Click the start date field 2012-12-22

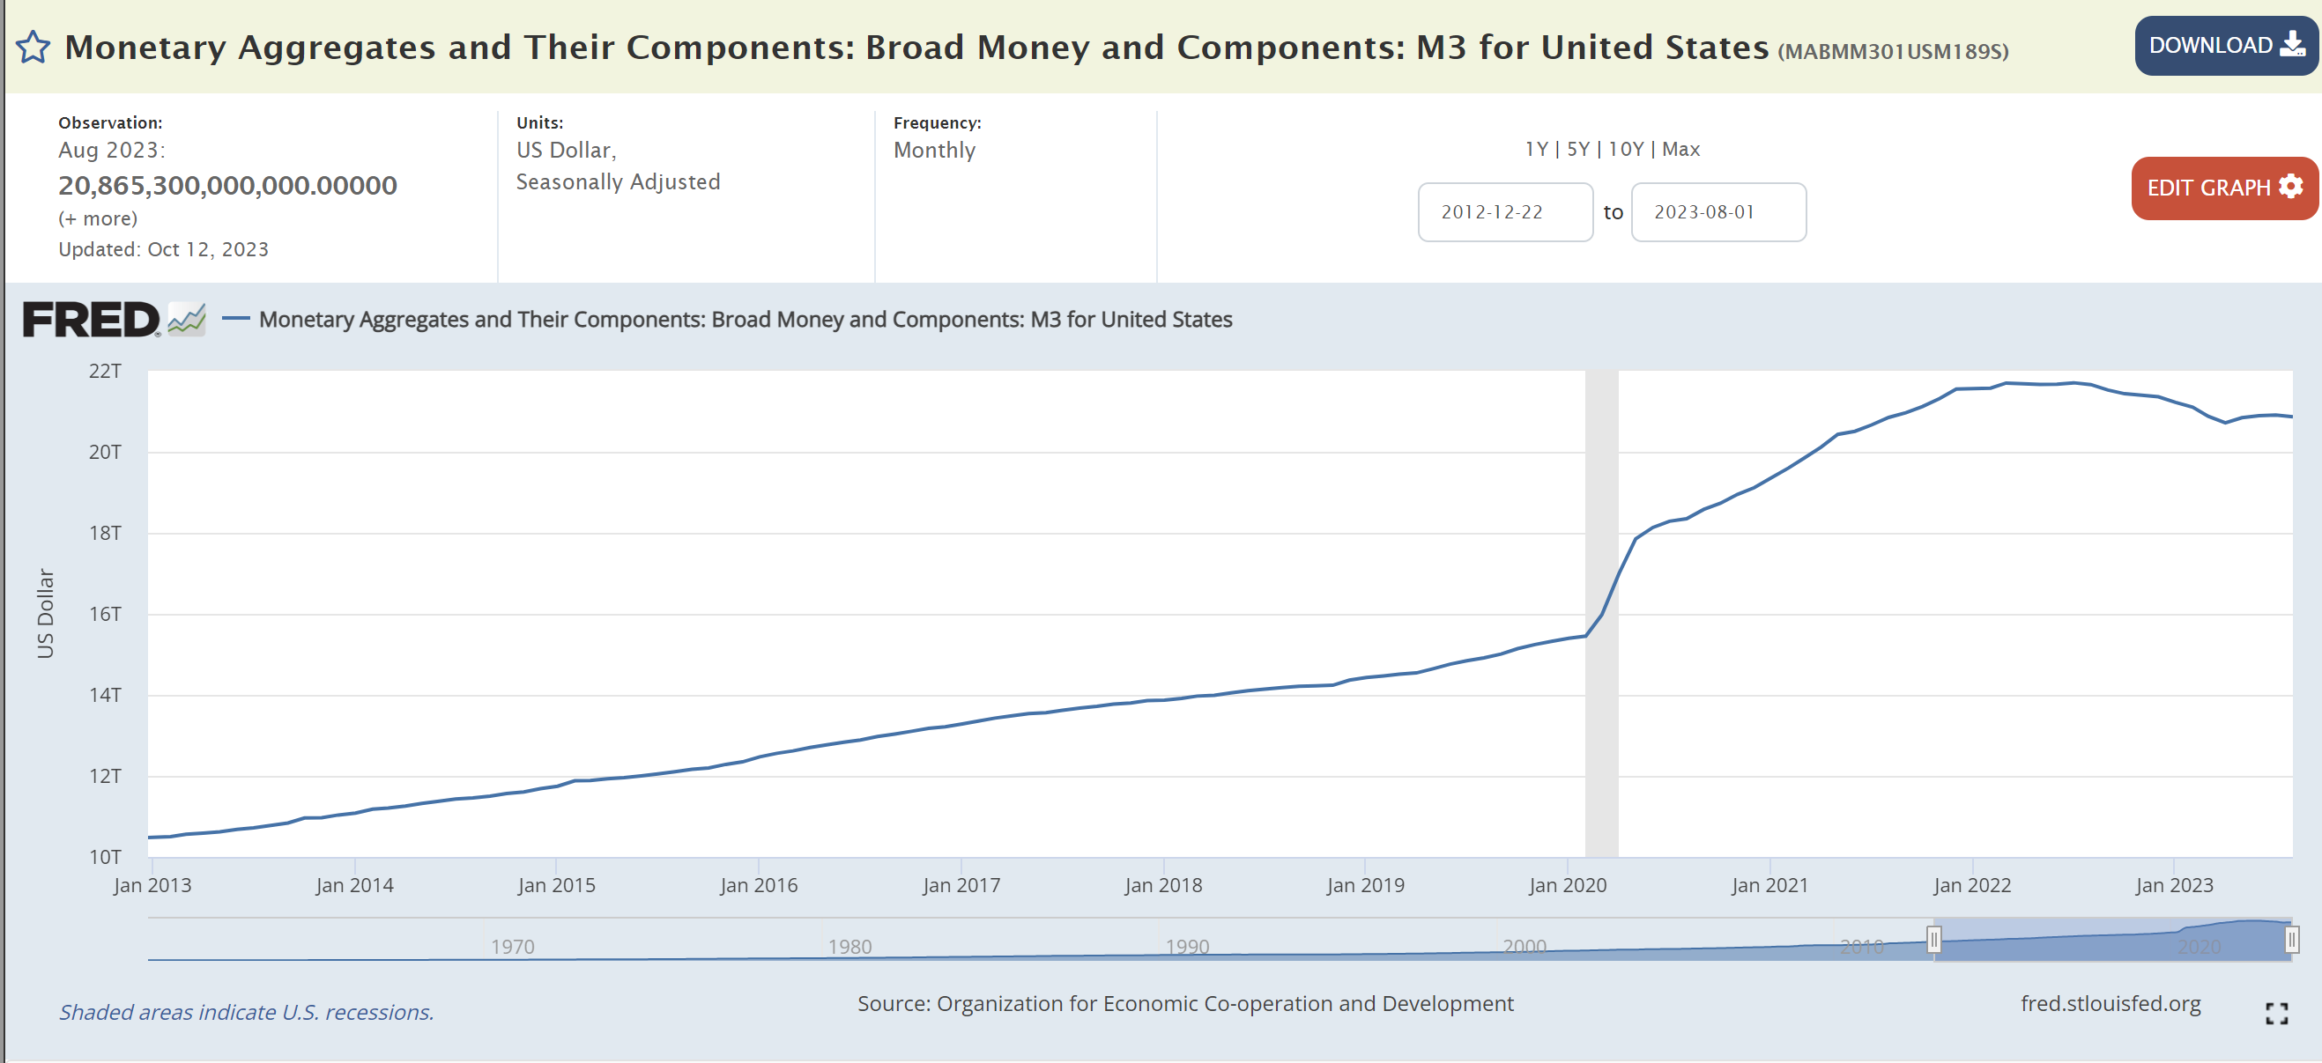(1504, 211)
